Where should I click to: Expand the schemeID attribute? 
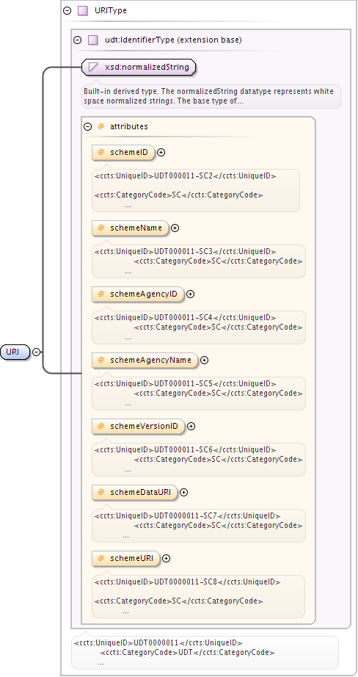(x=161, y=153)
